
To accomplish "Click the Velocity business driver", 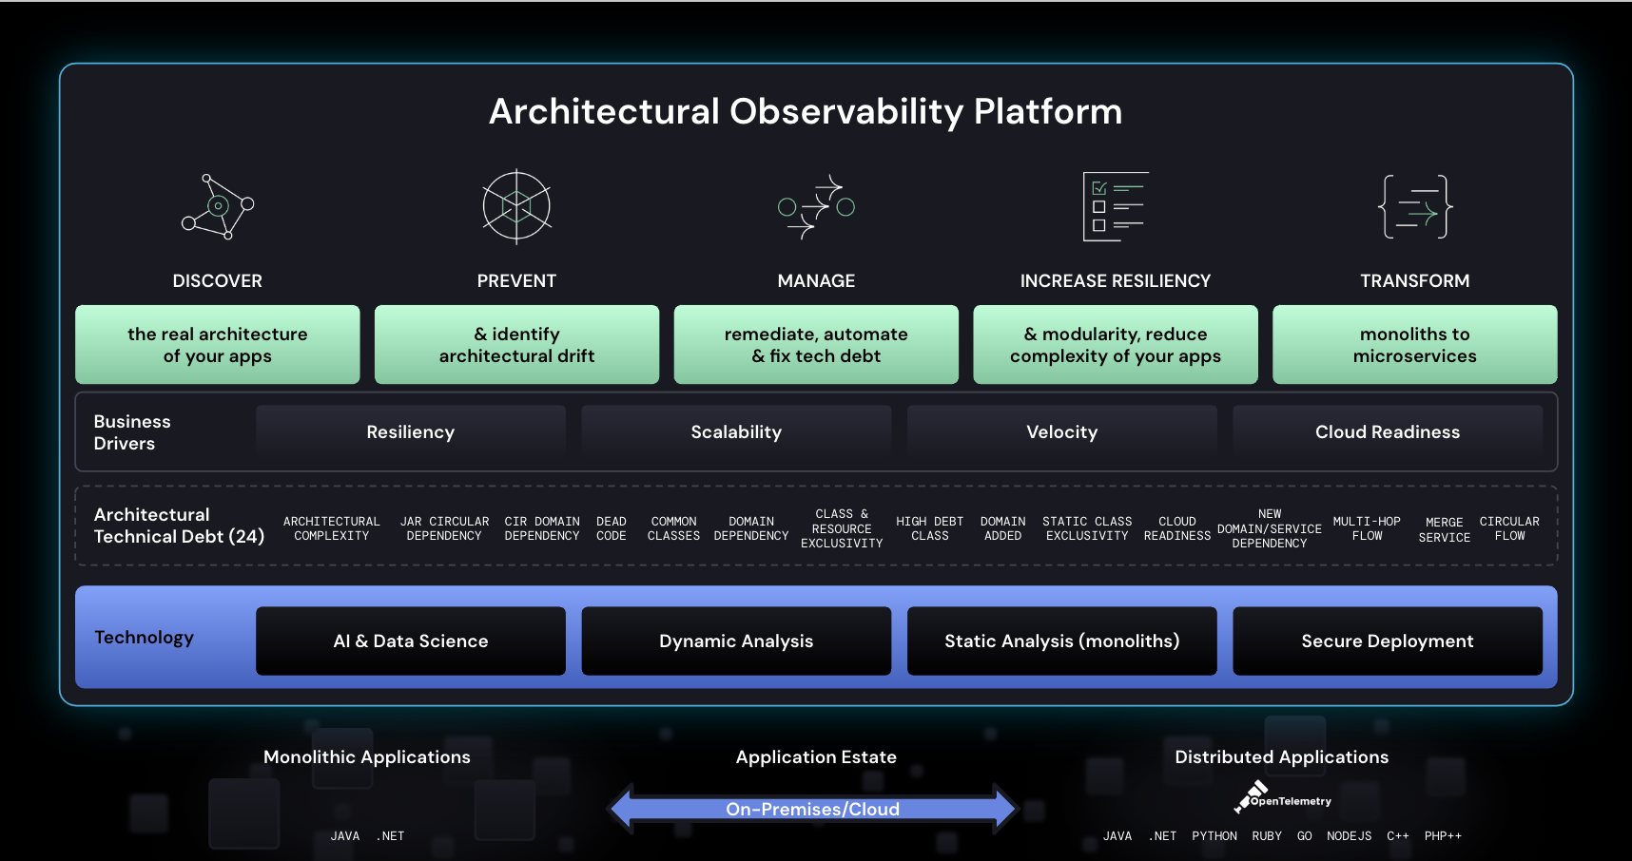I will coord(1062,432).
